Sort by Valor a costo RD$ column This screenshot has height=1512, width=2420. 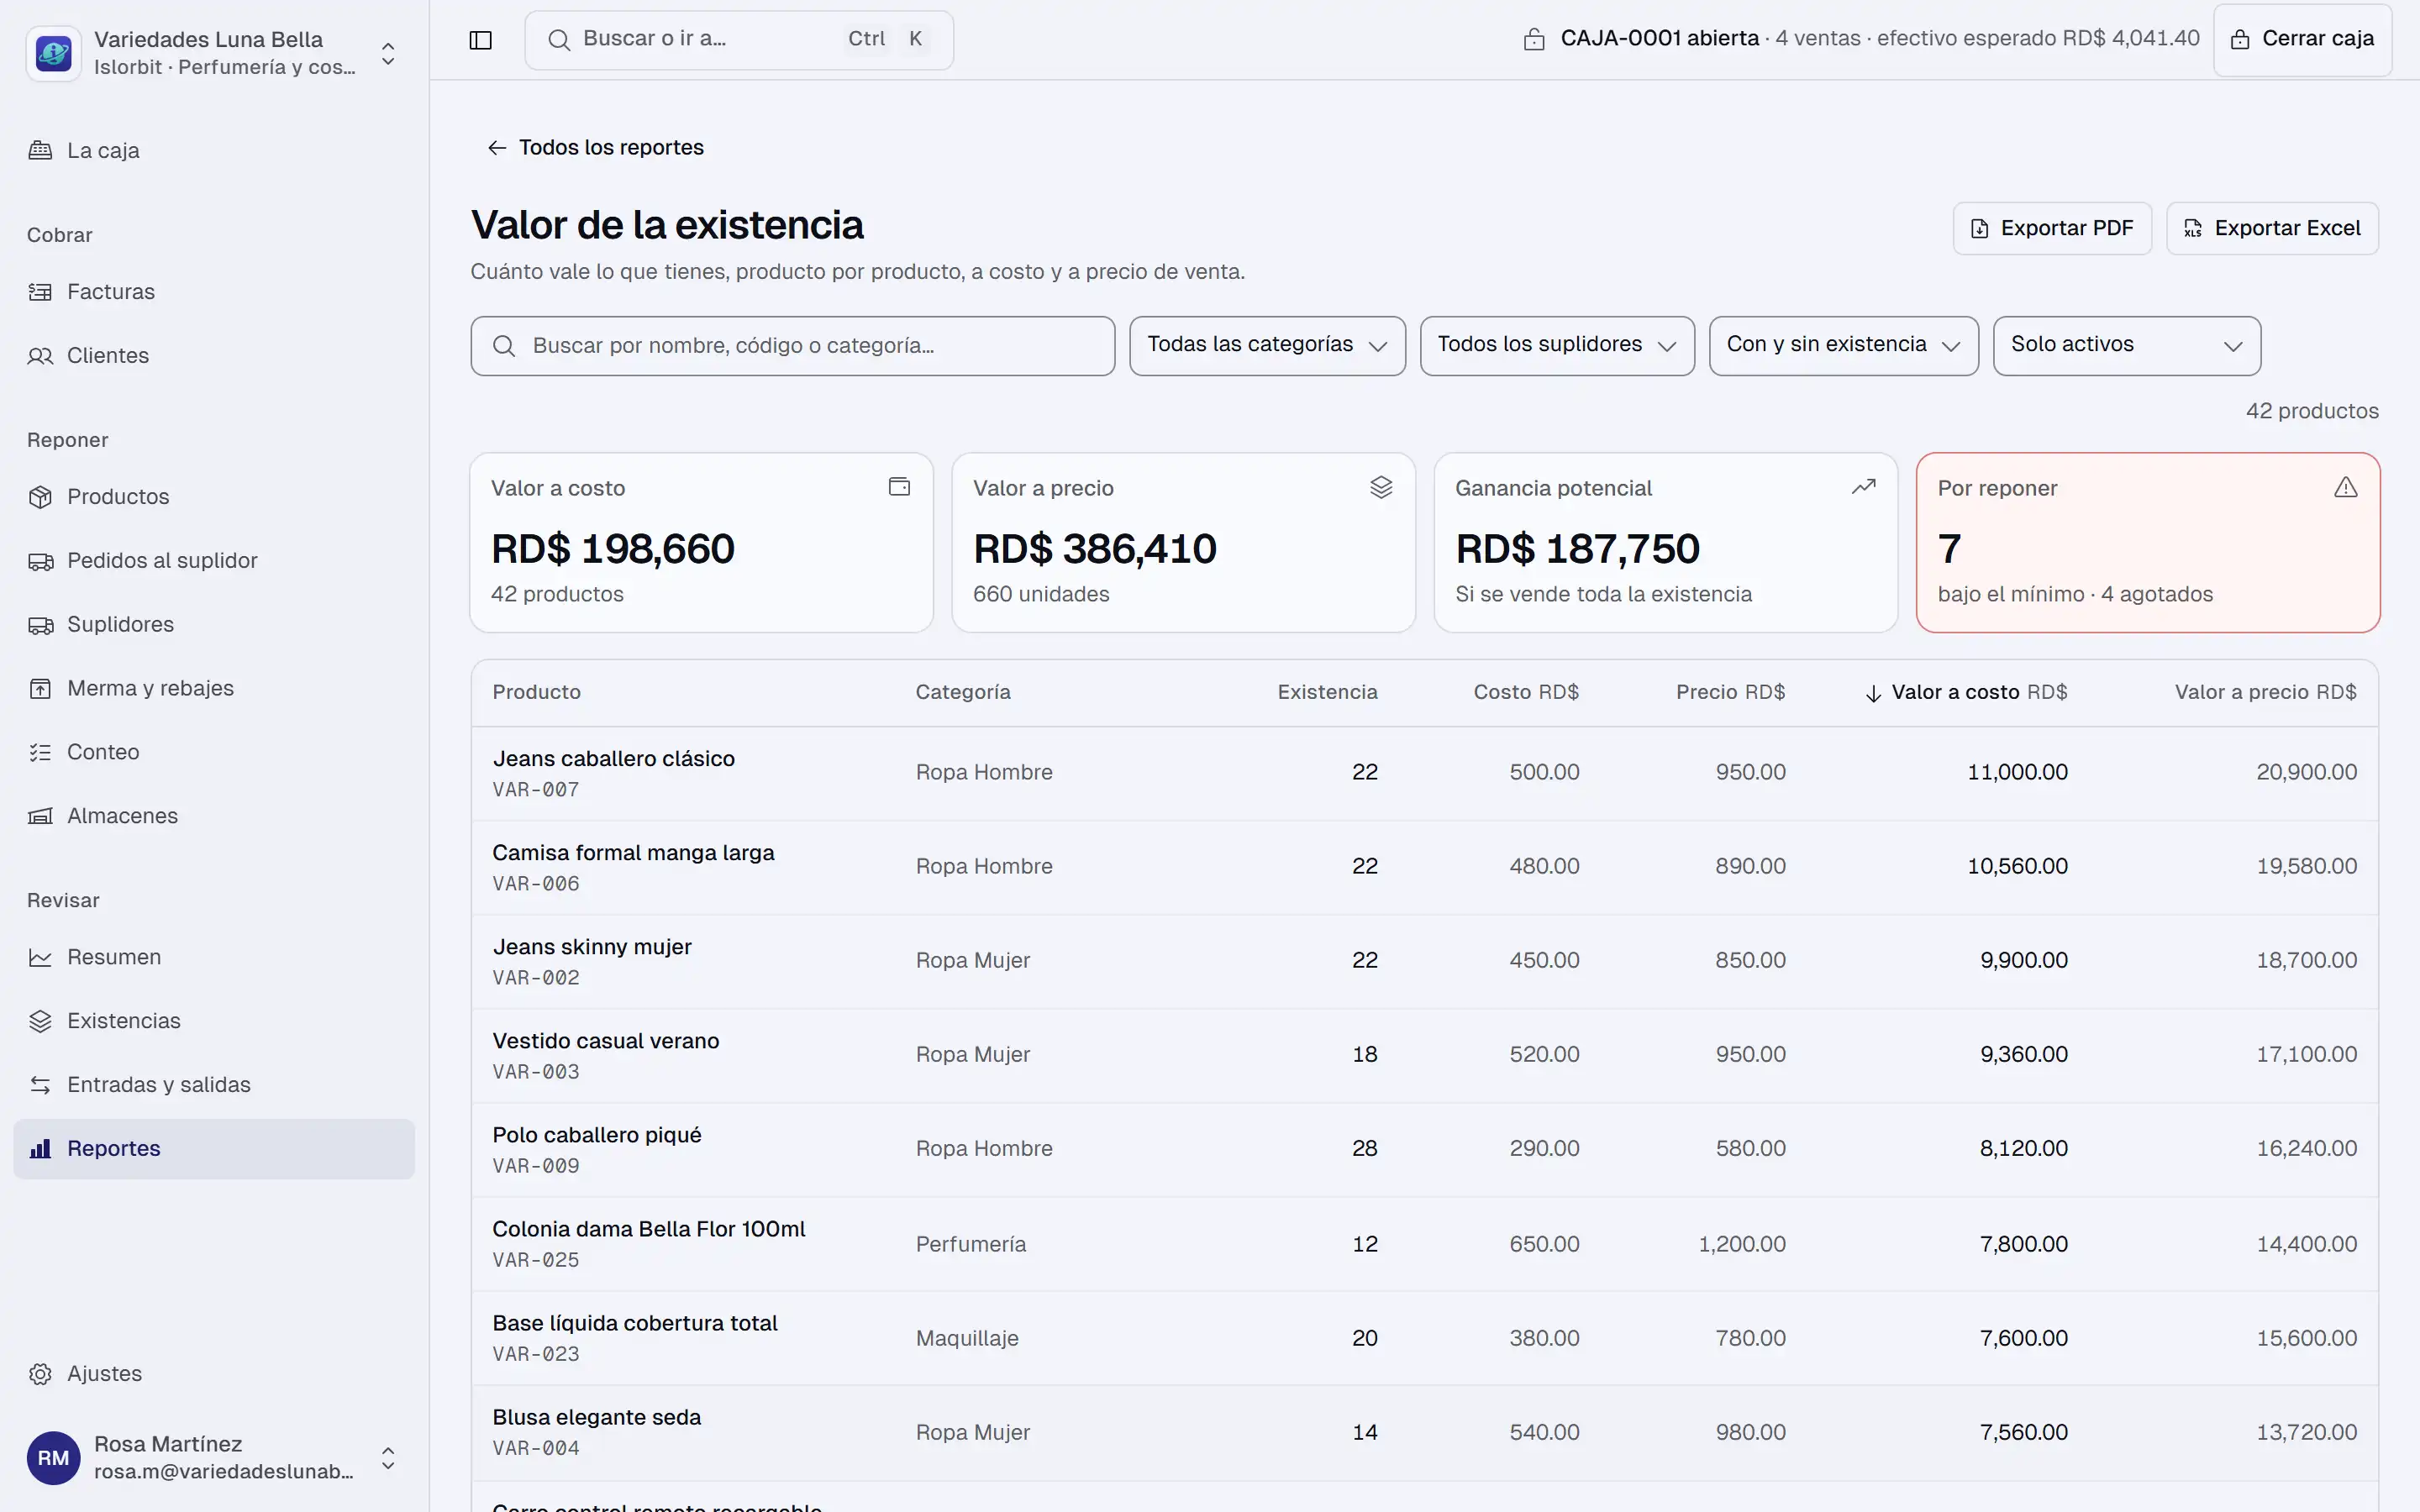coord(1966,692)
